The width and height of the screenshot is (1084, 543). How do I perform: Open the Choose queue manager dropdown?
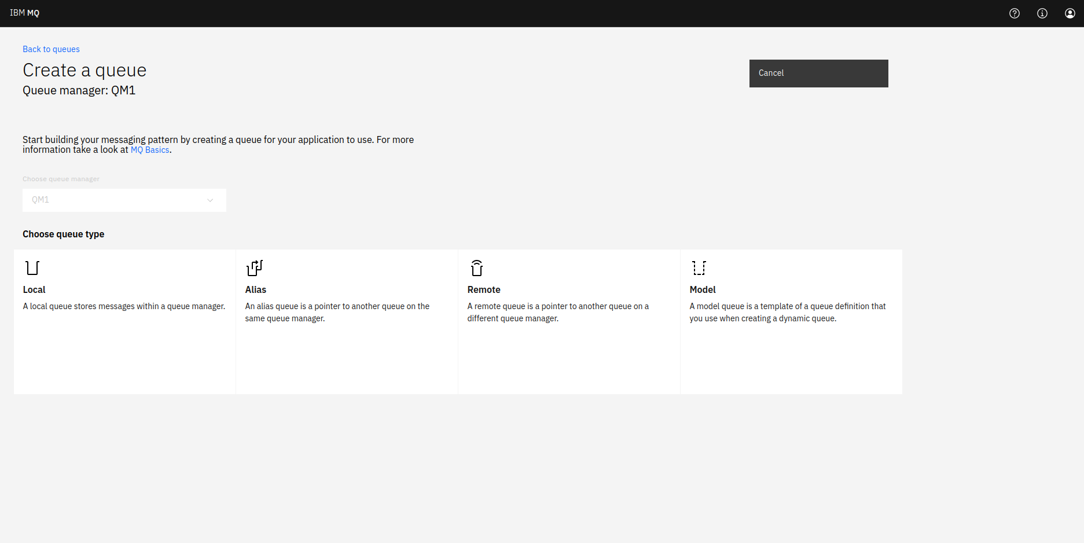(x=124, y=200)
